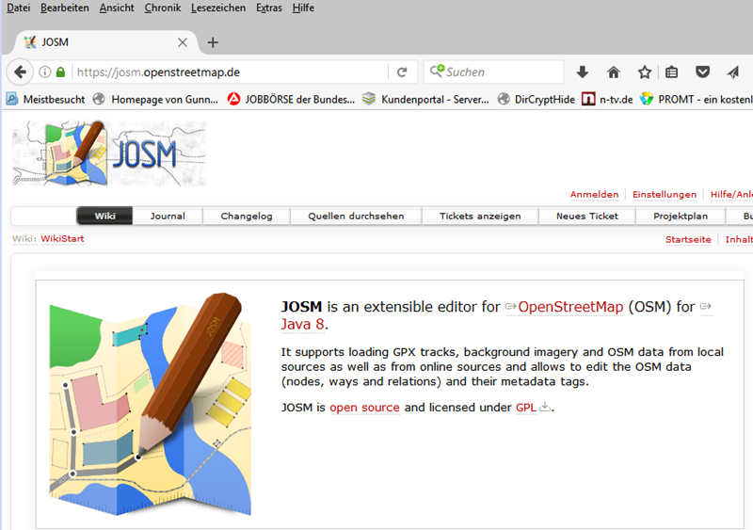Click the Hilfe/Anleitung link
The image size is (753, 530).
[731, 194]
